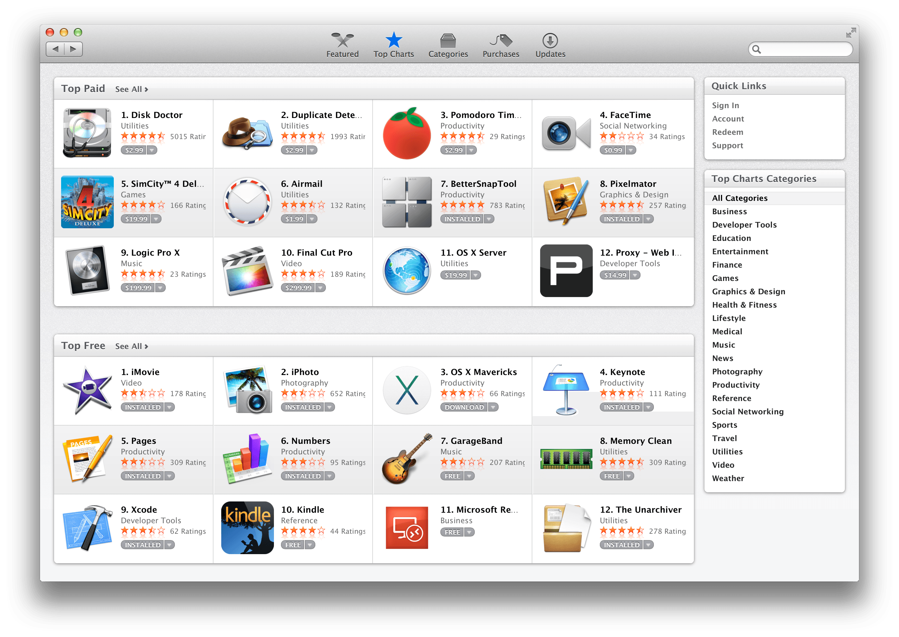
Task: Buy Logic Pro X for $199.99
Action: [138, 288]
